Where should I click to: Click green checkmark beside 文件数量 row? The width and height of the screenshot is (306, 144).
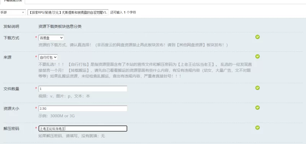click(x=257, y=88)
